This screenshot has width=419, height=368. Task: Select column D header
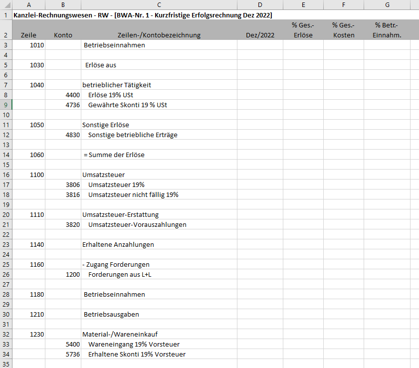pos(260,5)
